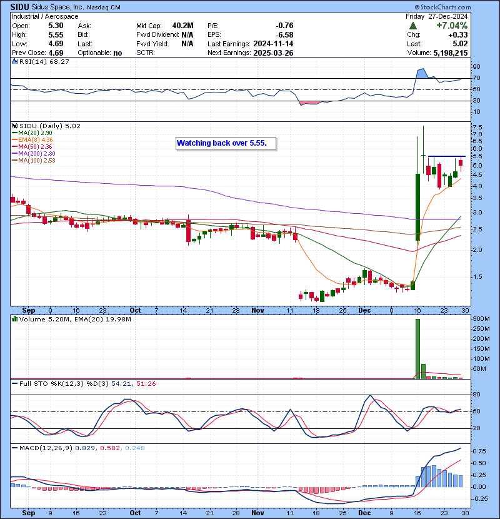Viewport: 500px width, 519px height.
Task: Click the MACD(12,26,9) indicator label
Action: tap(46, 448)
